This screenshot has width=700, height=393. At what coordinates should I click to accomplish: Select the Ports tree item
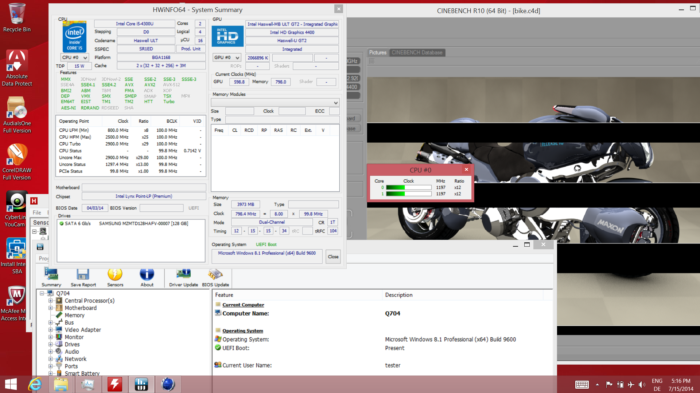click(x=71, y=366)
